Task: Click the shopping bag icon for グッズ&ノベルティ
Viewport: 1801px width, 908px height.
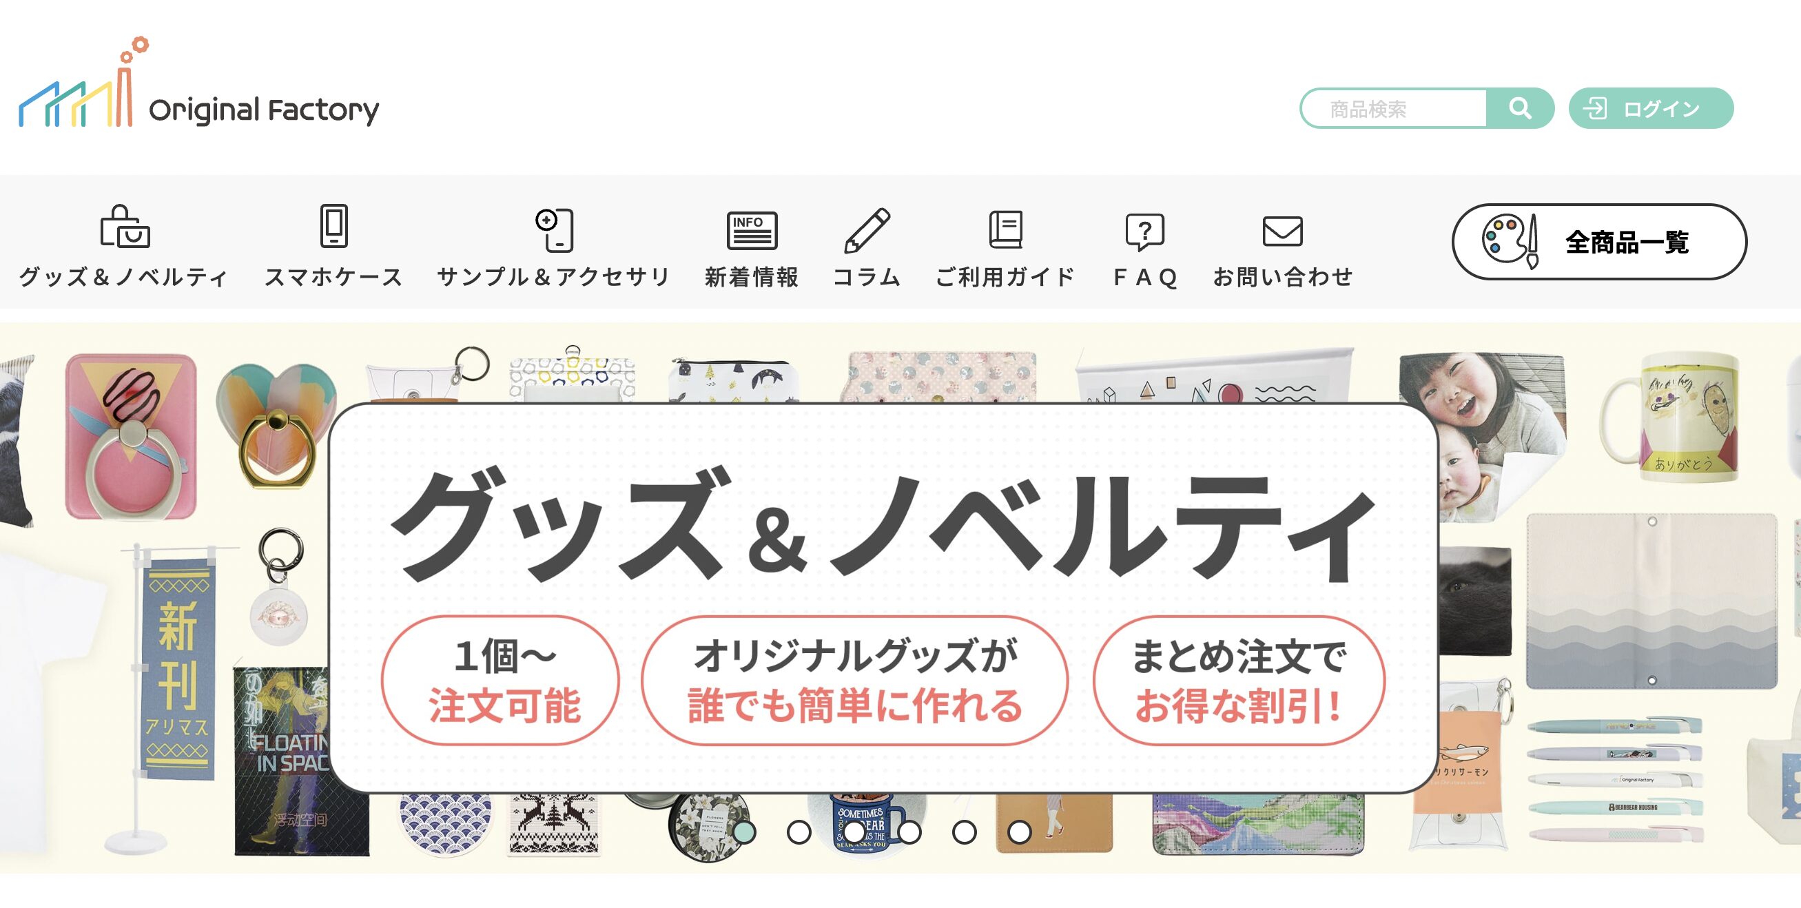Action: [x=125, y=227]
